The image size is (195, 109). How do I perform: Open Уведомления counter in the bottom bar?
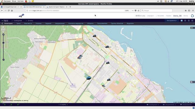169,105
